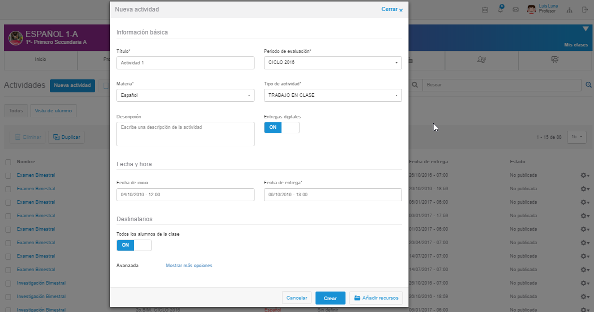Switch to the Inicio tab
This screenshot has width=594, height=312.
coord(40,59)
